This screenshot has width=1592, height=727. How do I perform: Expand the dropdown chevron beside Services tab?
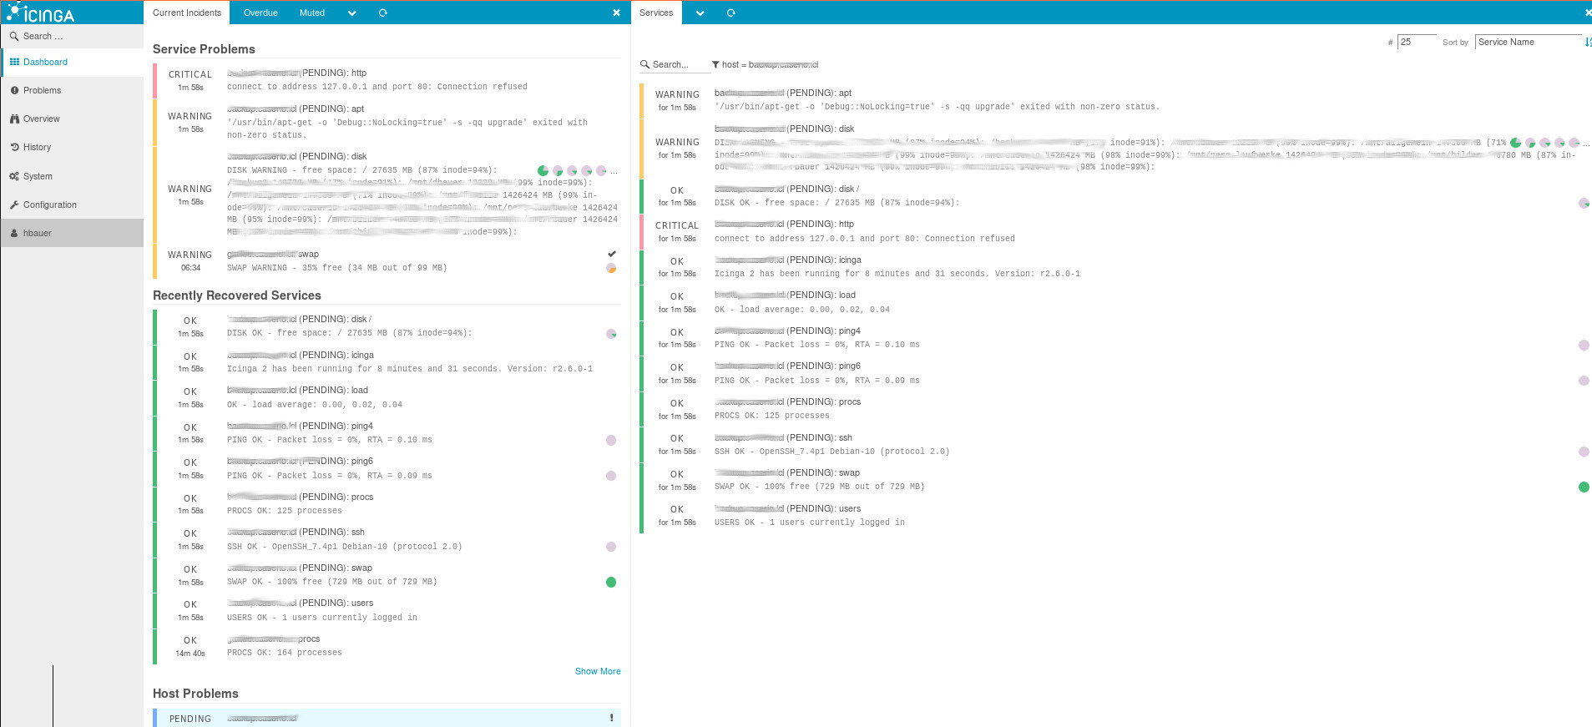point(700,13)
